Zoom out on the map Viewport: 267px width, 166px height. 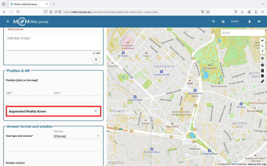point(262,46)
